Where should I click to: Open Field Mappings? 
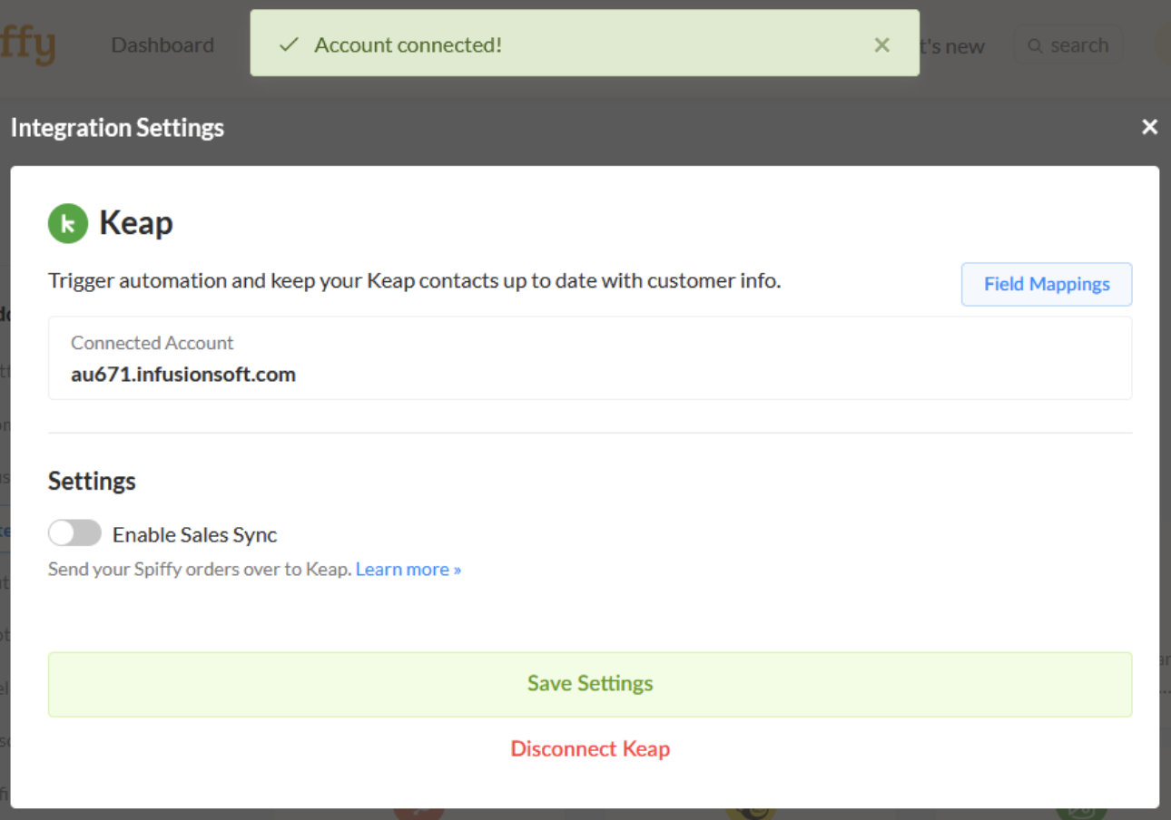pyautogui.click(x=1047, y=284)
